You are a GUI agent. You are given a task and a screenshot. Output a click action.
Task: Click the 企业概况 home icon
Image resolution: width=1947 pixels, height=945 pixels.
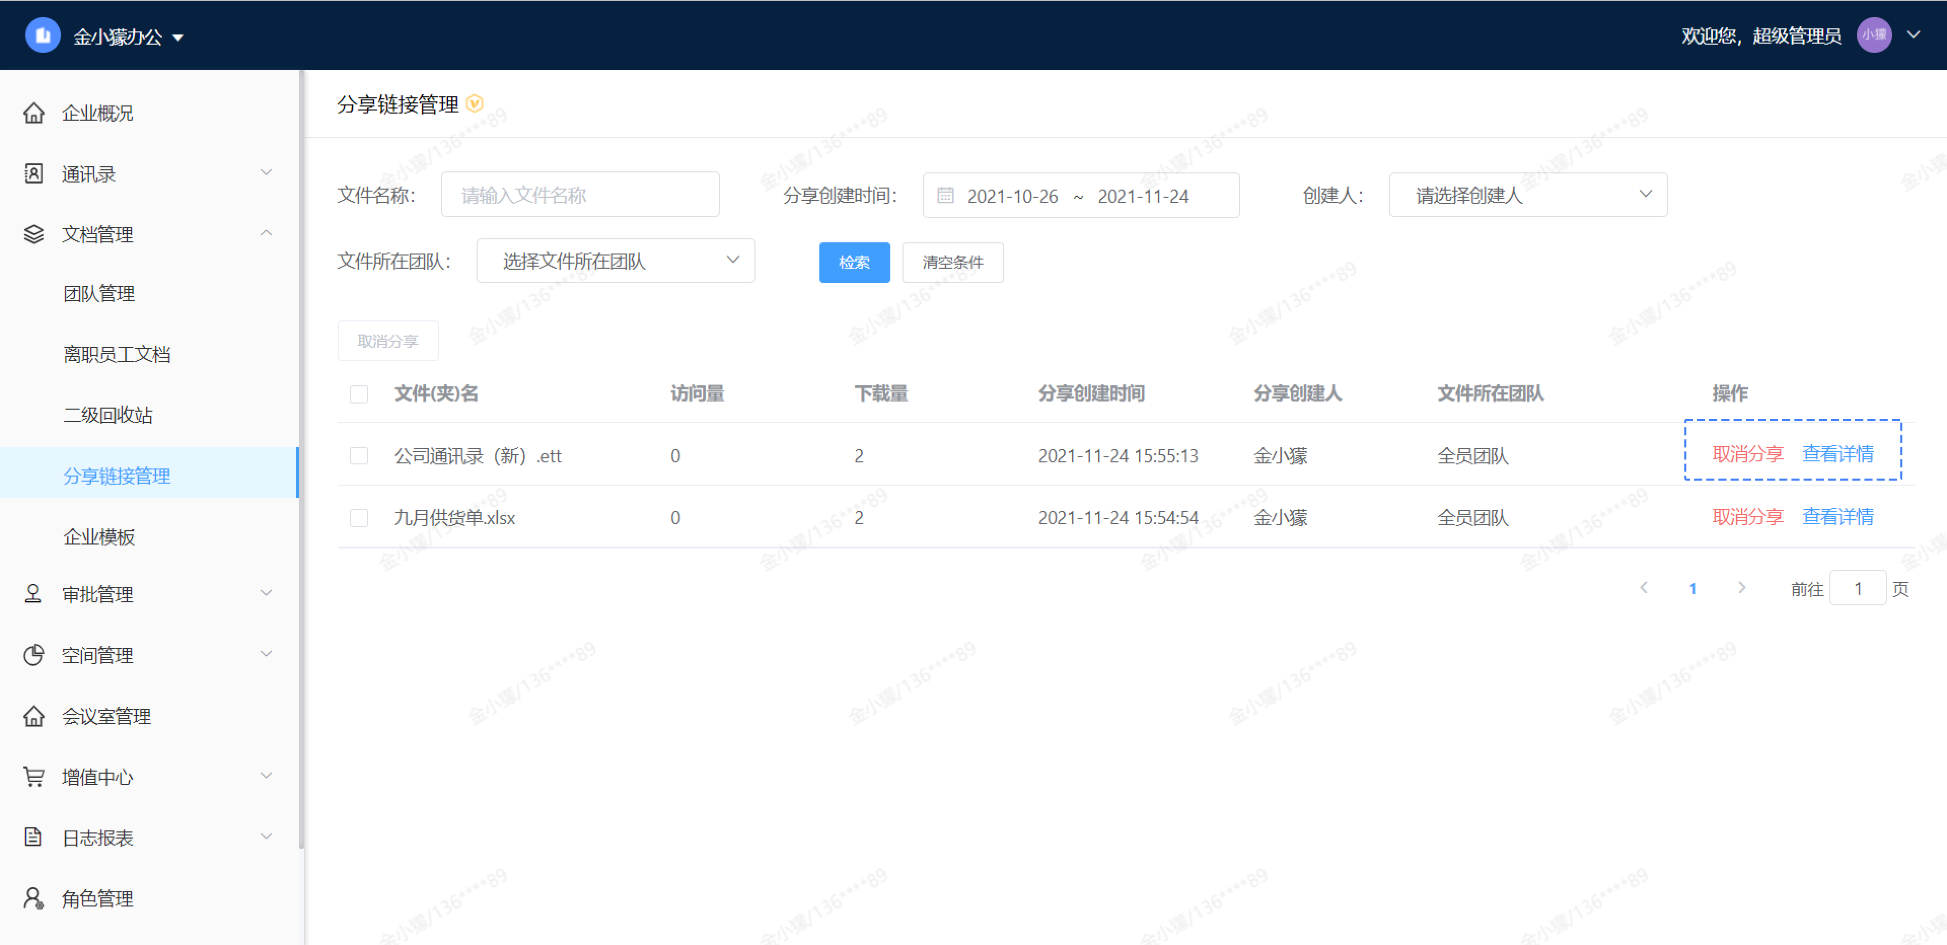(x=33, y=113)
